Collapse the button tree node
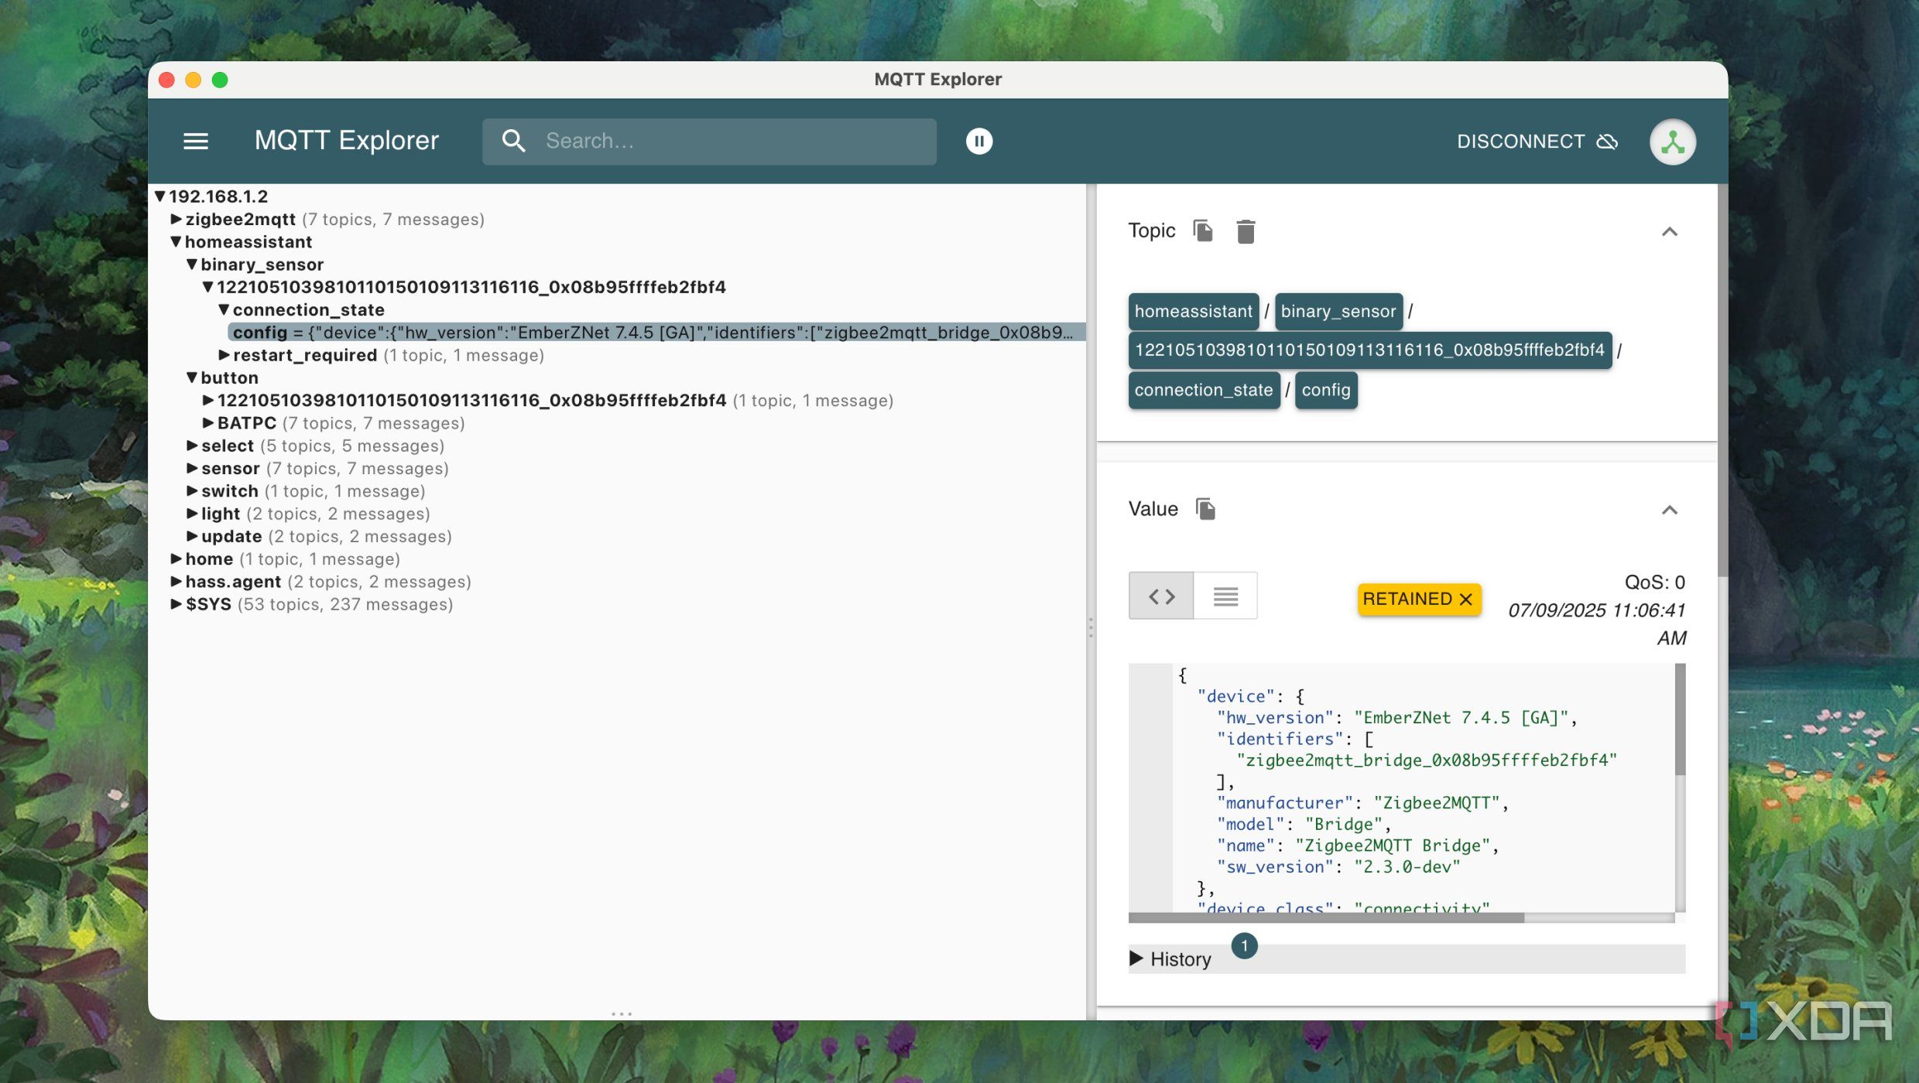 click(x=192, y=378)
